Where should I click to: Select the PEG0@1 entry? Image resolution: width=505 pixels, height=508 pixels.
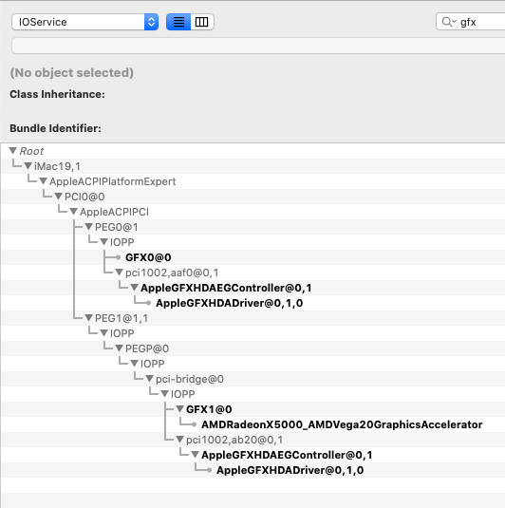click(117, 227)
